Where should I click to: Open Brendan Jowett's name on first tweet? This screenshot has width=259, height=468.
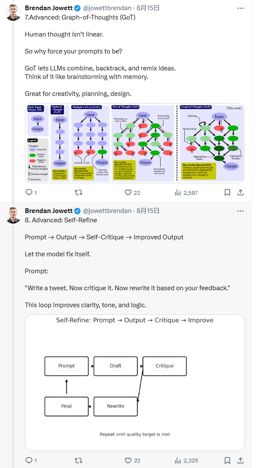pos(49,8)
